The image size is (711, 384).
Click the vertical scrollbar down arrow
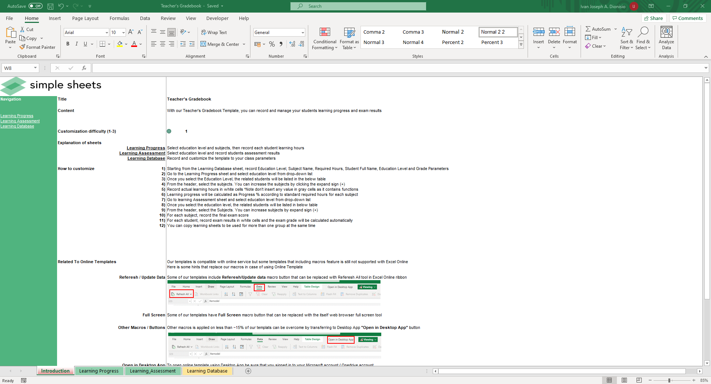coord(707,363)
